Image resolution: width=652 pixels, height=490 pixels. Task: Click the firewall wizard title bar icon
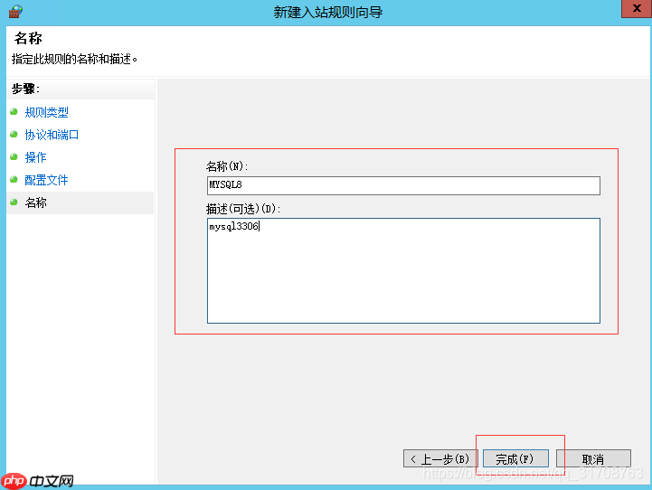(15, 12)
